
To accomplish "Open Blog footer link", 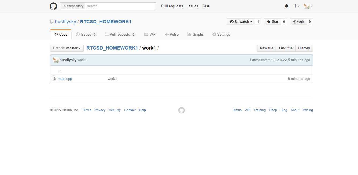I will point(284,110).
